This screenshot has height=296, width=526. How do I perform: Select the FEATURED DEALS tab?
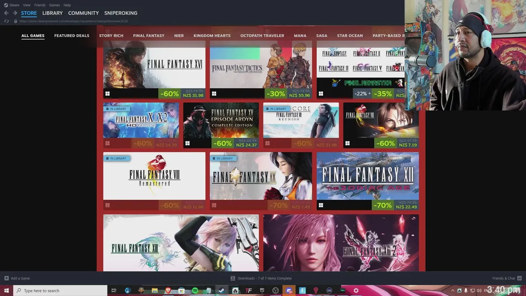click(x=72, y=36)
